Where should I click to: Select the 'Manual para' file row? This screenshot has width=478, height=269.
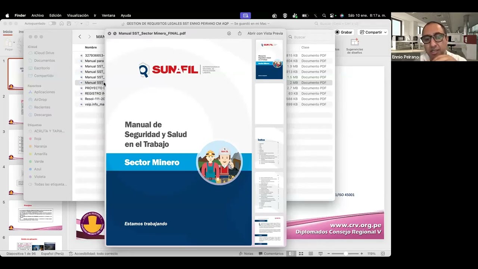[92, 61]
